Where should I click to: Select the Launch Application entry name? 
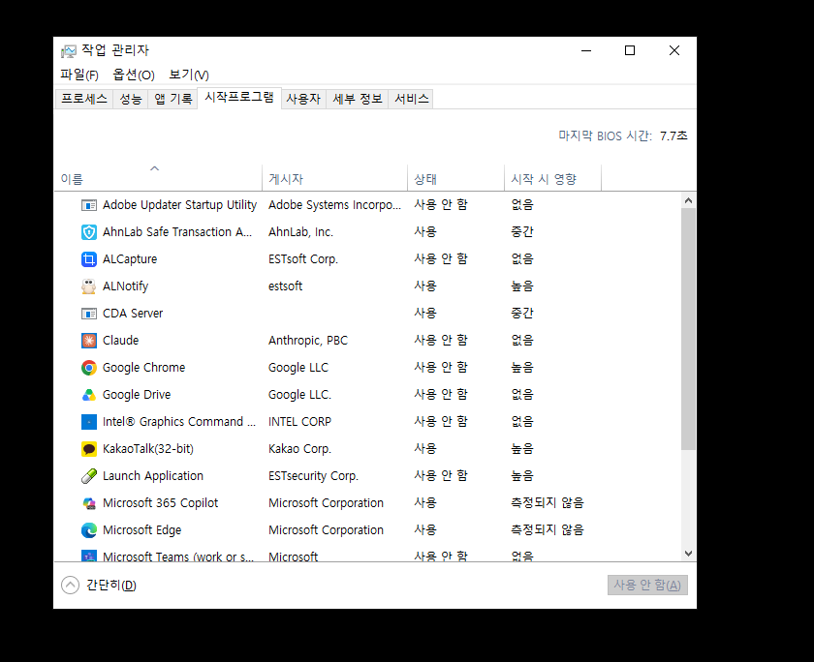pos(153,476)
